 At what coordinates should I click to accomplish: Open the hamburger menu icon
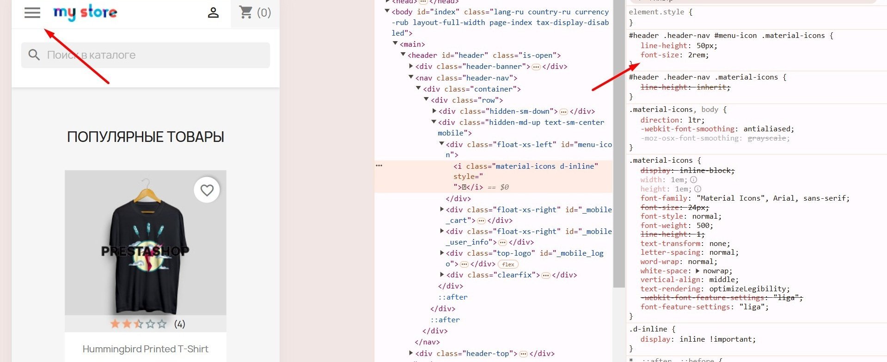click(x=32, y=13)
